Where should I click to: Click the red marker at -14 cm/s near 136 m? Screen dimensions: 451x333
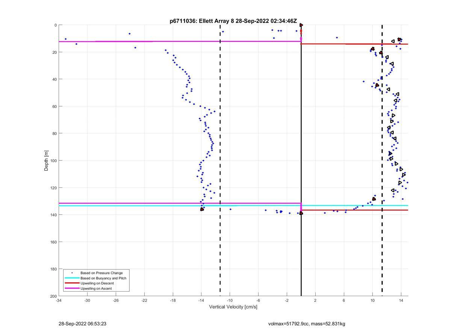coord(202,209)
